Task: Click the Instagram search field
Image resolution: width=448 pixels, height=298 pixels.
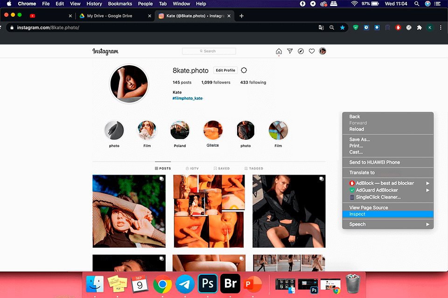Action: [x=209, y=51]
